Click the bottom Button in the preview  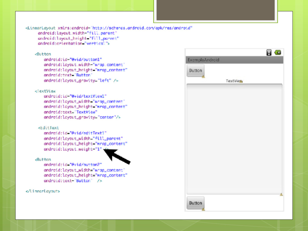coord(196,203)
